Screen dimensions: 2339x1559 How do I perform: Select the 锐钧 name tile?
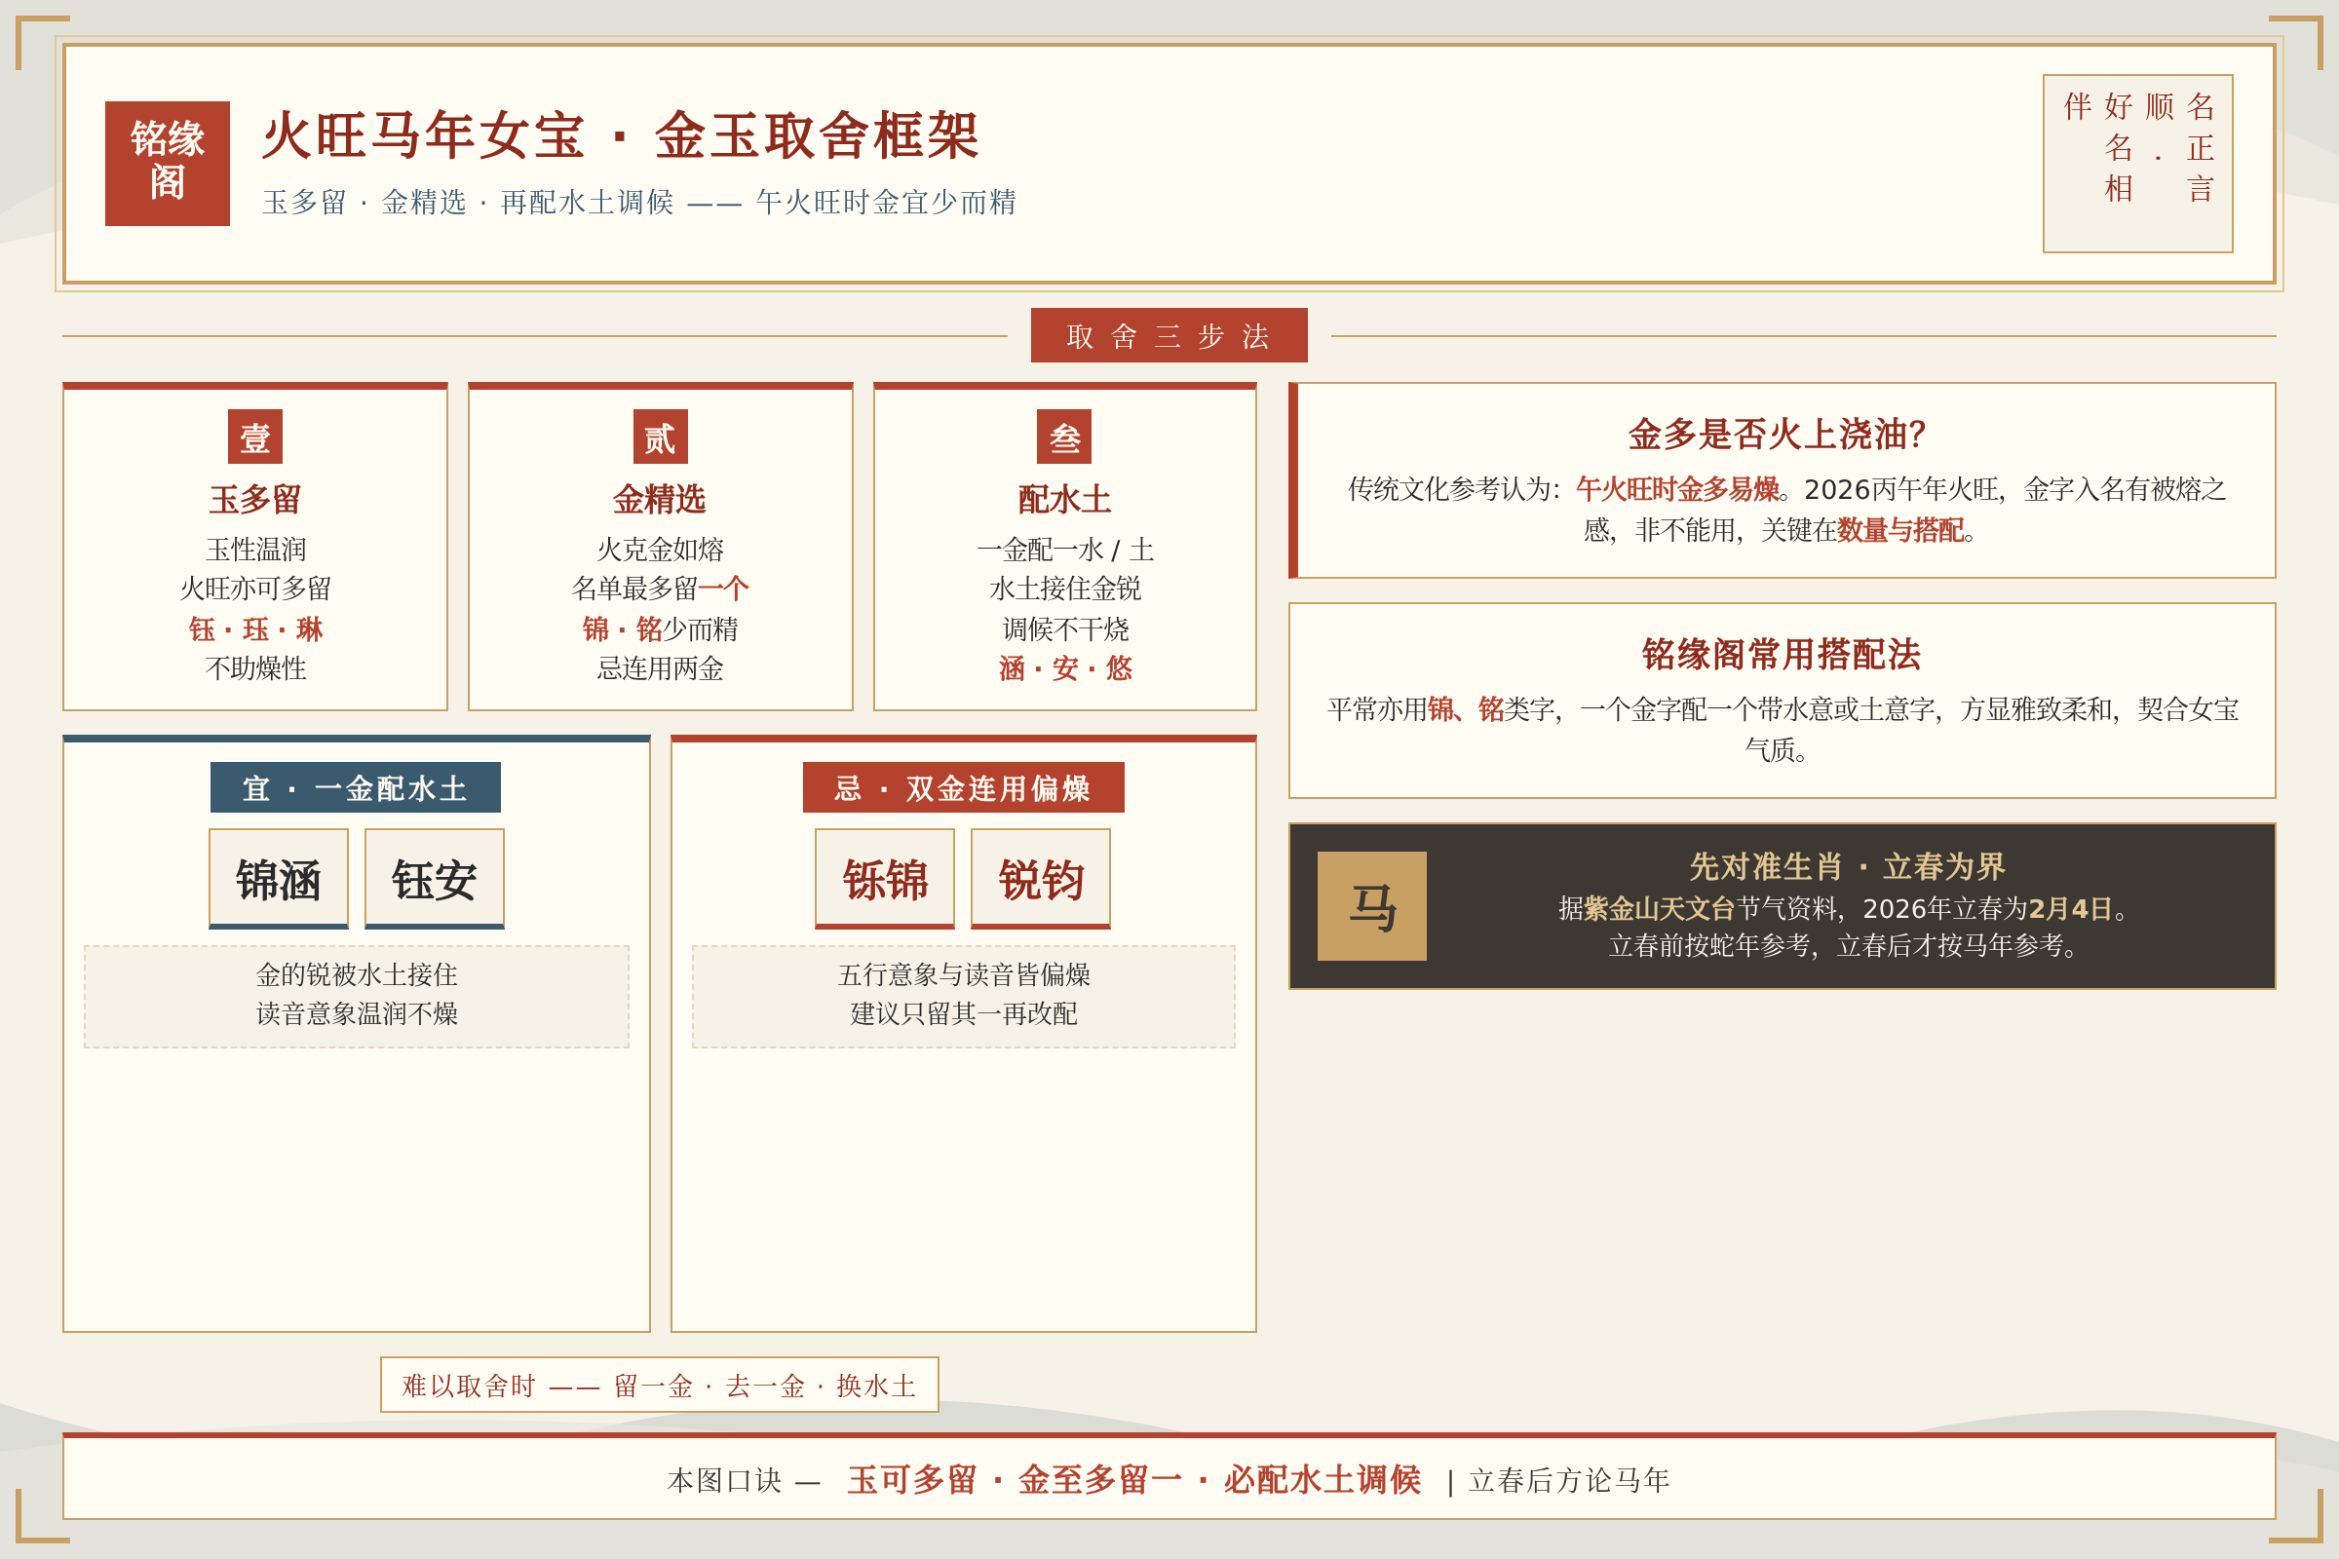[x=1040, y=879]
